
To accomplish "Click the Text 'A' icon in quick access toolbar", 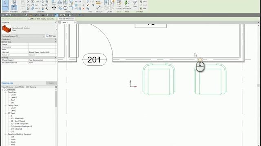I will coord(43,15).
